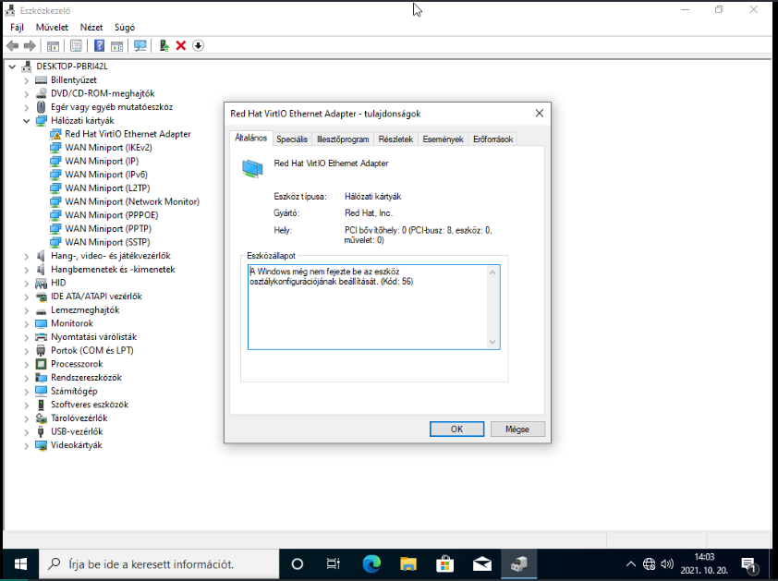The width and height of the screenshot is (778, 581).
Task: Open the Művelet menu
Action: (52, 28)
